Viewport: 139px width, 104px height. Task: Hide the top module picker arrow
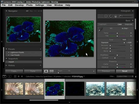click(69, 8)
